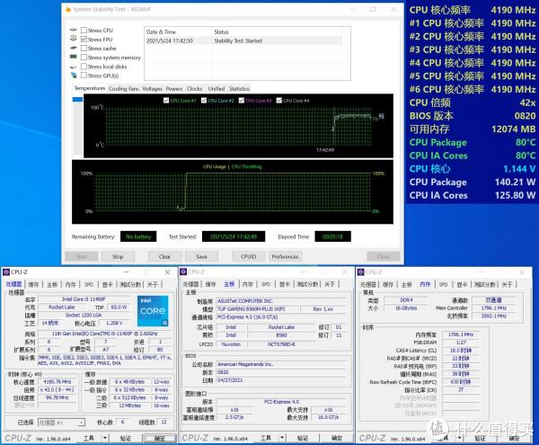The height and width of the screenshot is (445, 539).
Task: Click the 4190.76 MHz core speed value
Action: coord(57,382)
